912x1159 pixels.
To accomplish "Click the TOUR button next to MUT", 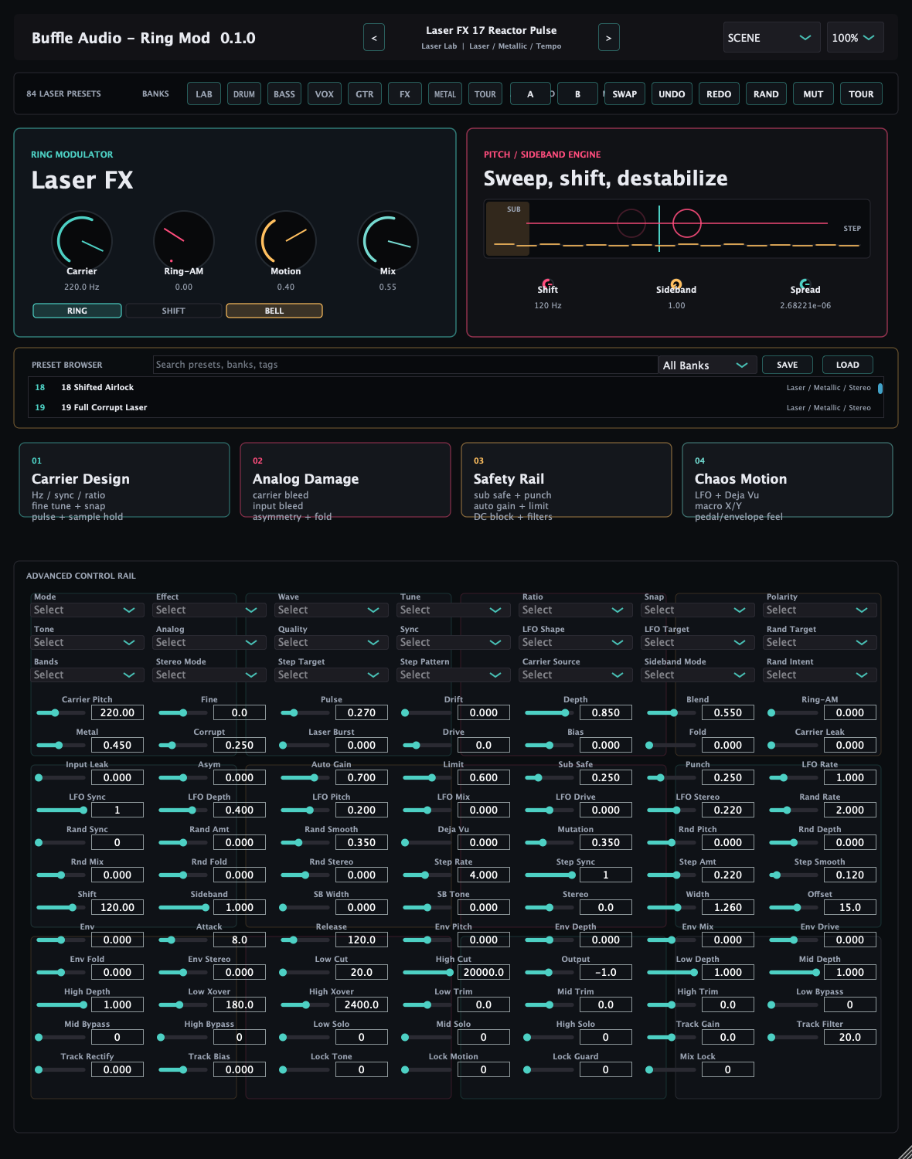I will 861,94.
